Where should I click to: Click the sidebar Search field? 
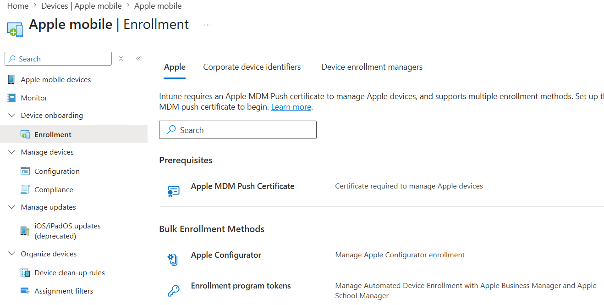pos(58,59)
